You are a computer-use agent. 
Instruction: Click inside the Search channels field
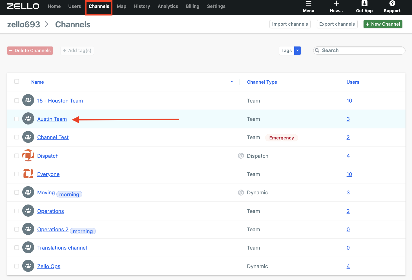(x=359, y=50)
